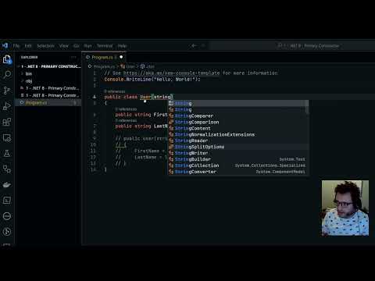Screen dimensions: 375x281
Task: Open the File menu
Action: pyautogui.click(x=16, y=46)
